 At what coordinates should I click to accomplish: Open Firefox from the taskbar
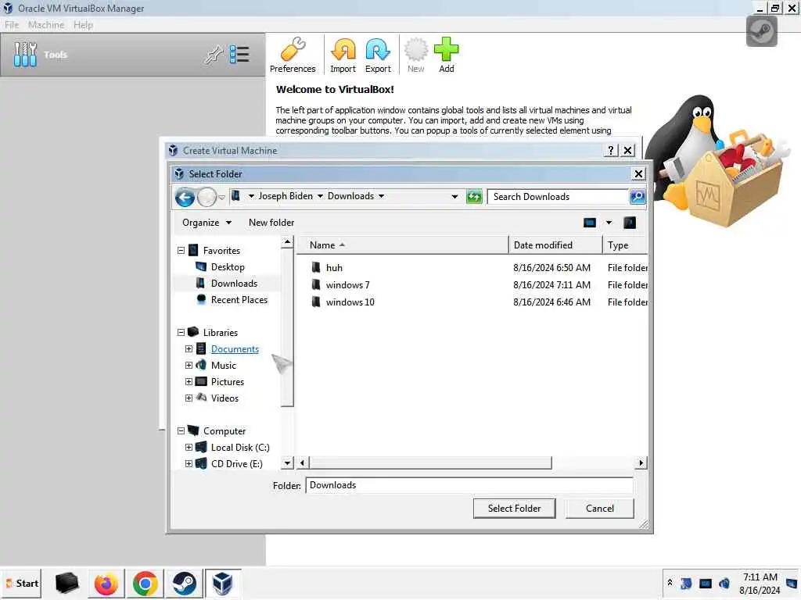[x=106, y=583]
